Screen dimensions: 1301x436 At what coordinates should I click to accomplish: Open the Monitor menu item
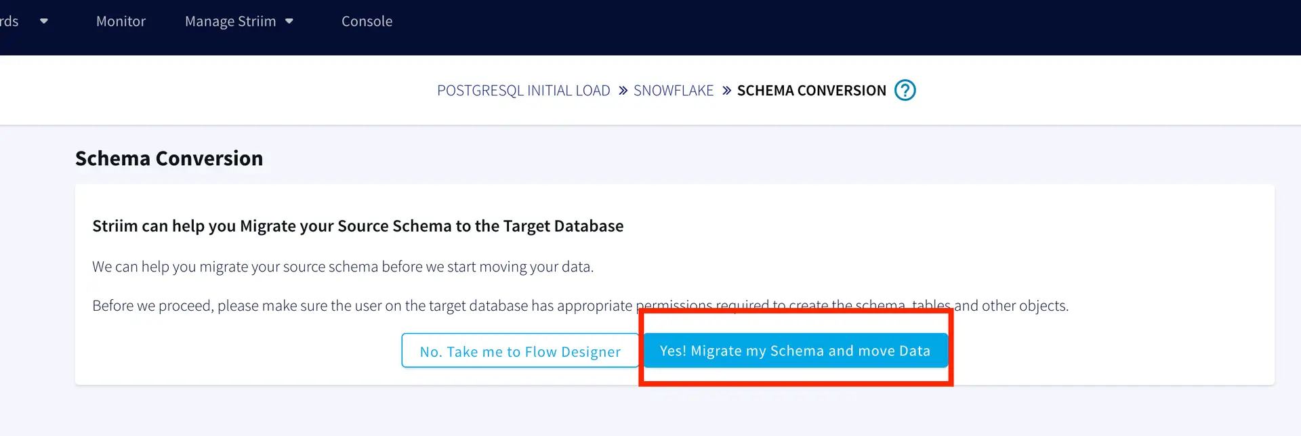click(x=121, y=22)
